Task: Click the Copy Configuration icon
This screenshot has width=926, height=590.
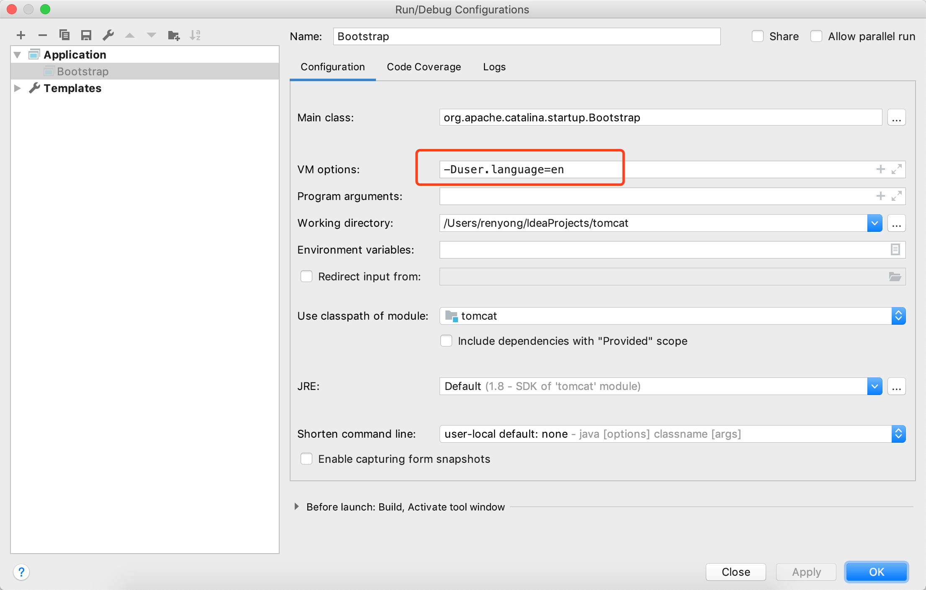Action: pos(64,35)
